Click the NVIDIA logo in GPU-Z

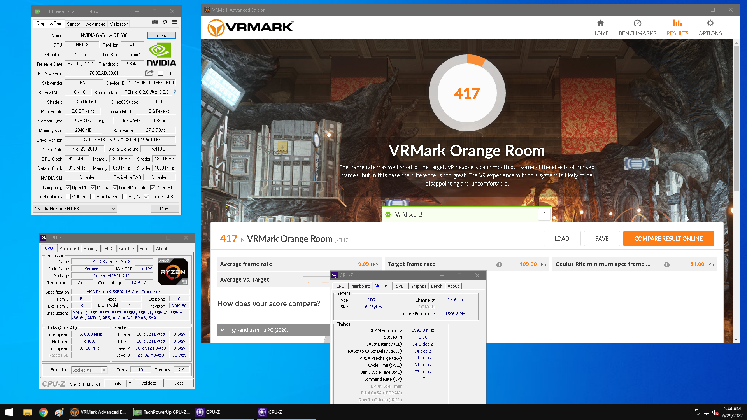point(161,54)
